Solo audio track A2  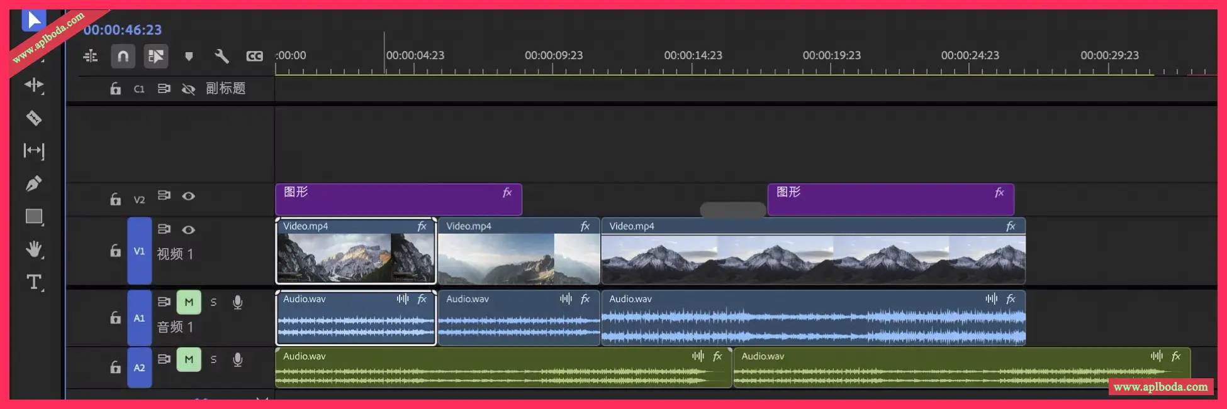(x=213, y=359)
